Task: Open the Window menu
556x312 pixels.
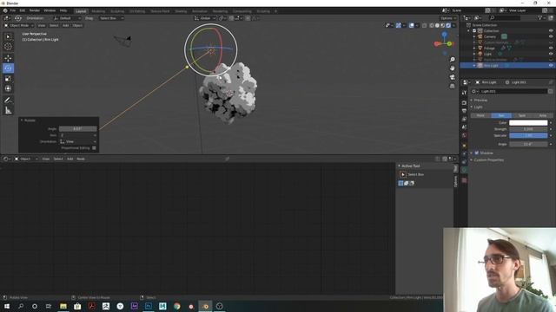Action: click(50, 10)
